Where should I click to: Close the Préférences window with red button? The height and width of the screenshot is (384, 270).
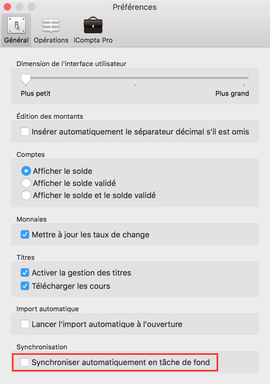coord(7,7)
